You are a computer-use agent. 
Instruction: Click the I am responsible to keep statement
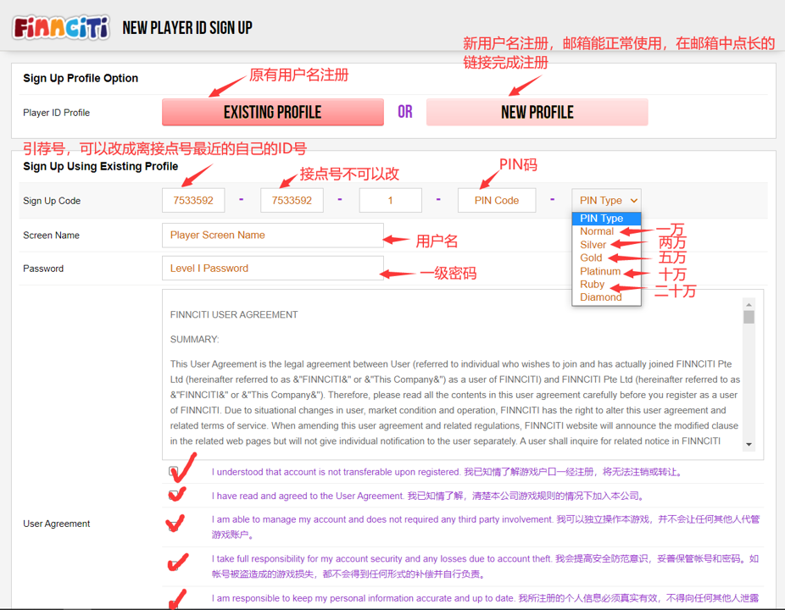485,598
